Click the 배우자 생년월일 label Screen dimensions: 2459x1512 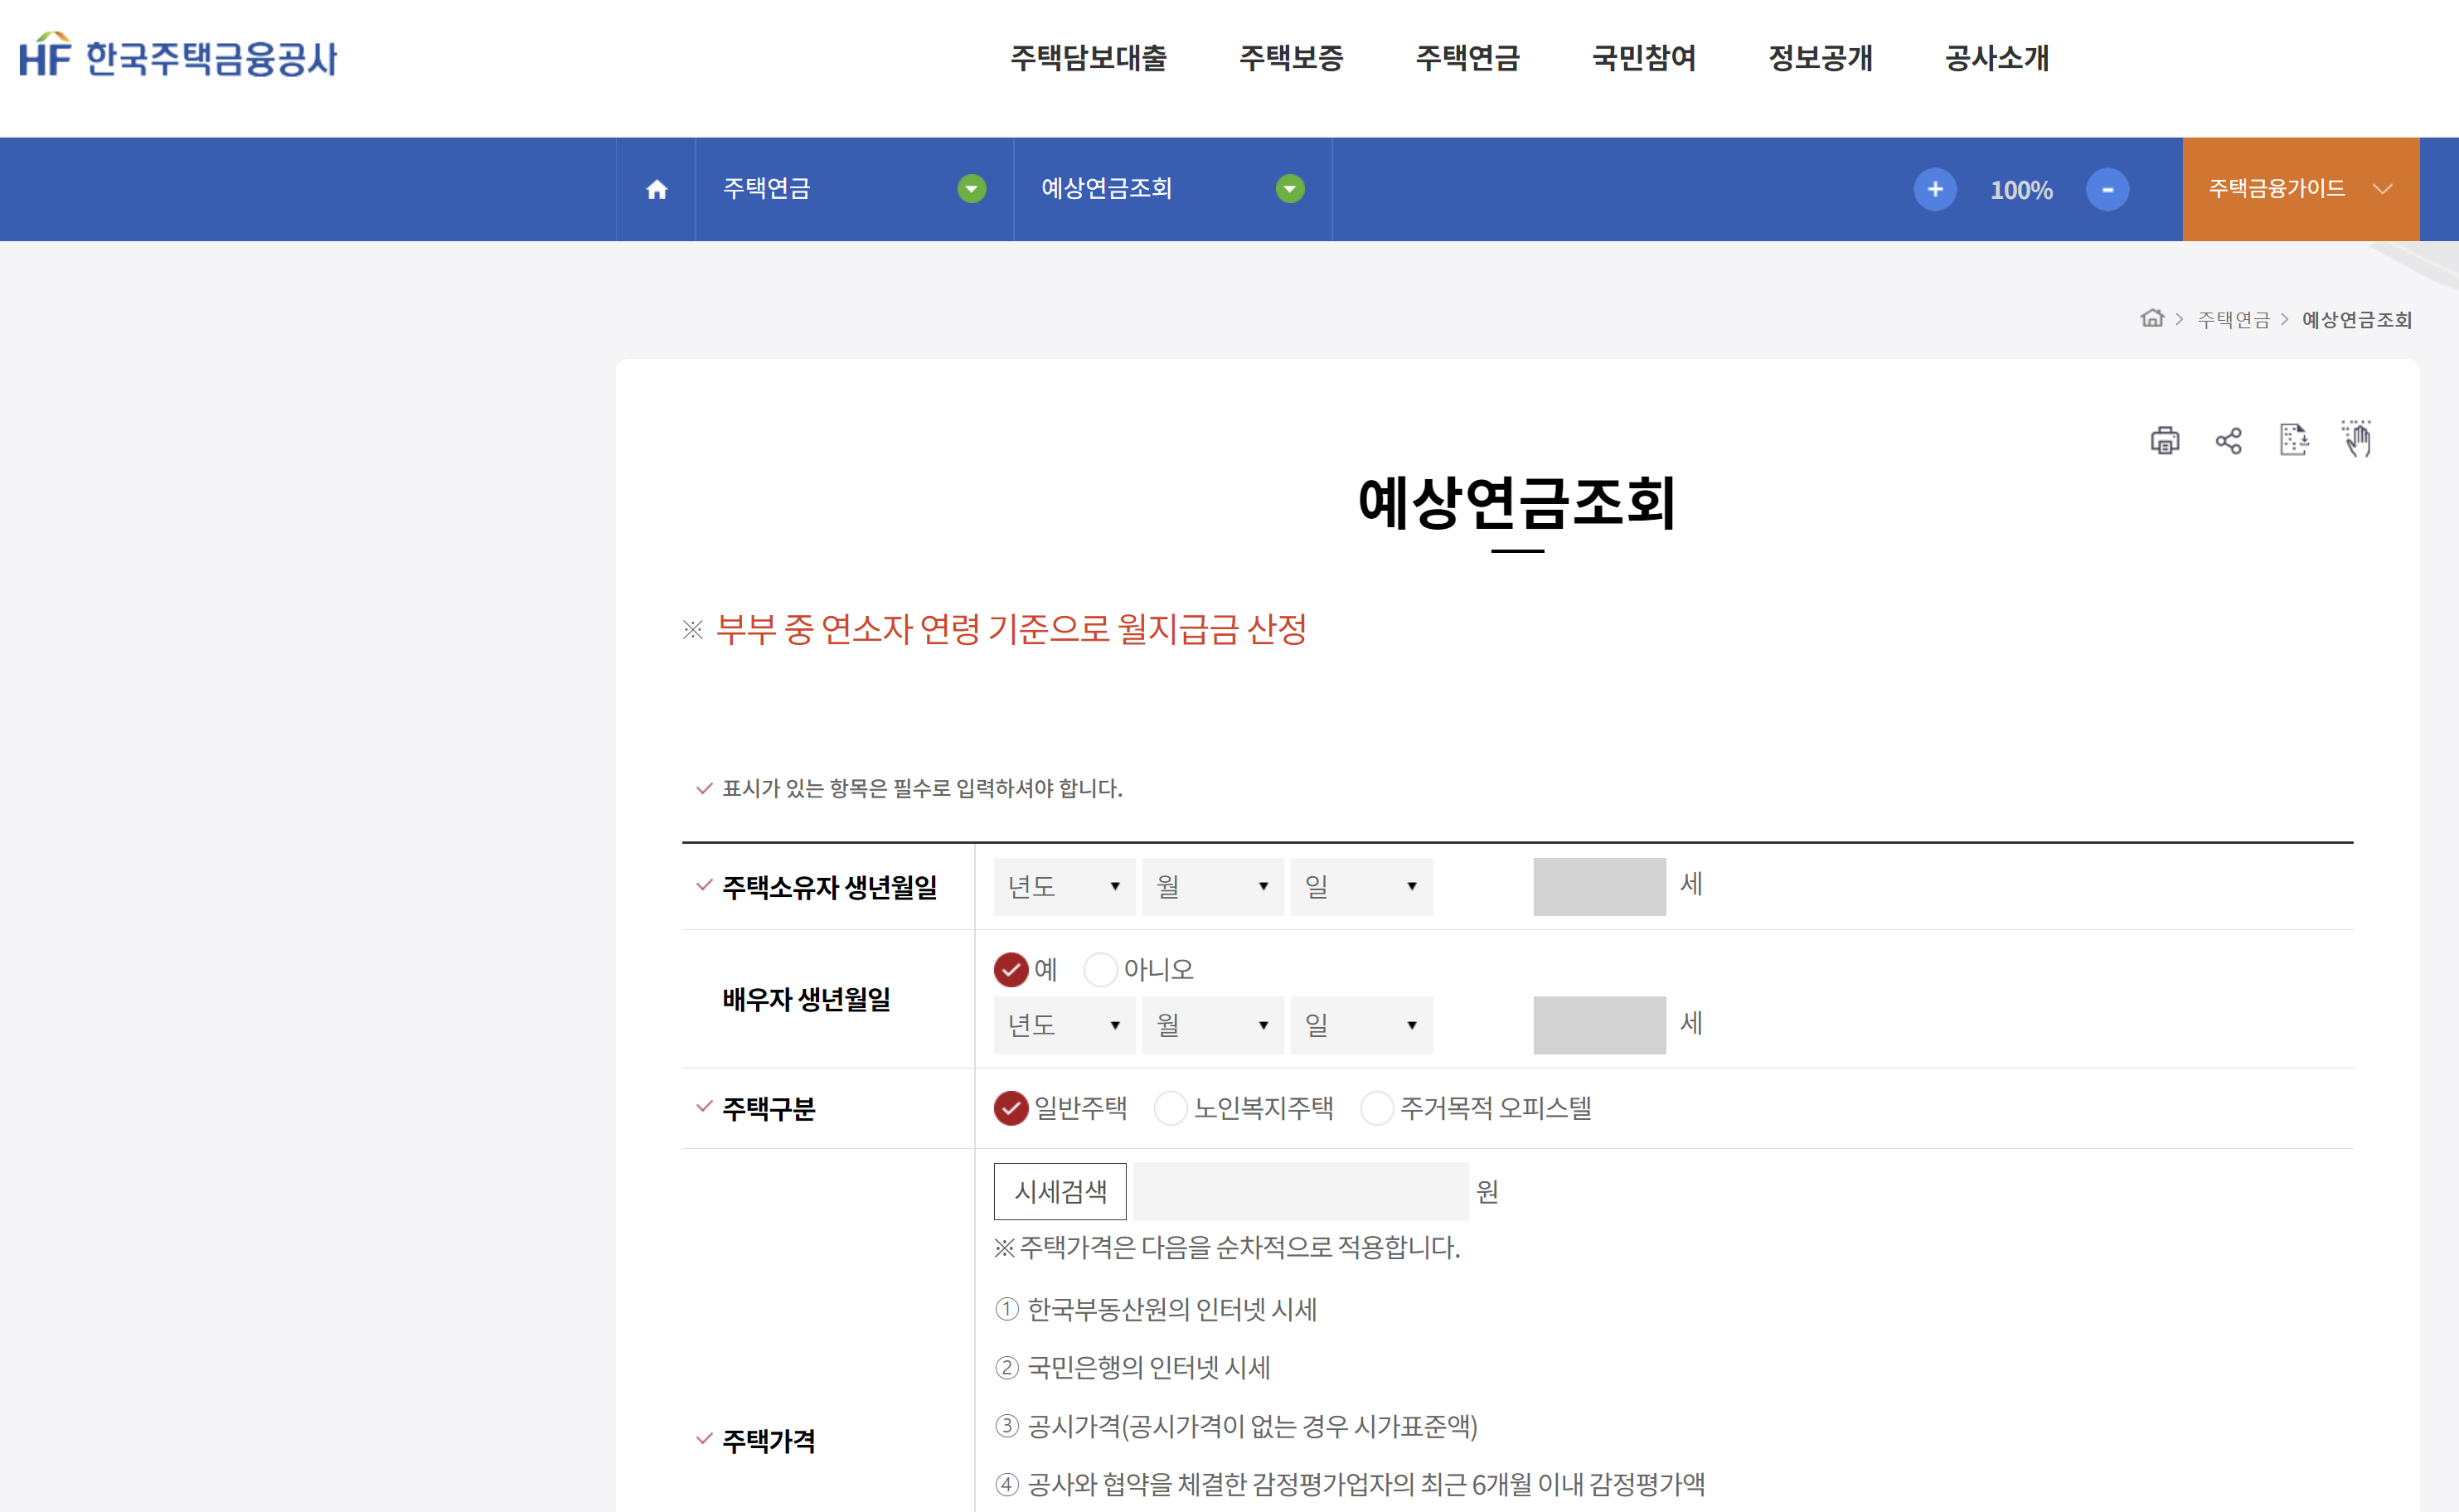[806, 999]
